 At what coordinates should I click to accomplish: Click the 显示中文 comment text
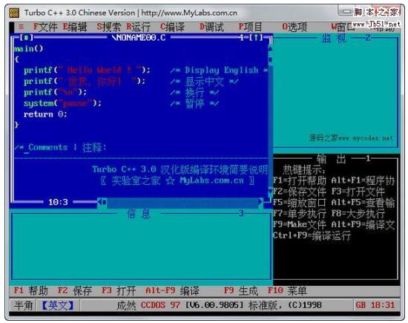204,82
